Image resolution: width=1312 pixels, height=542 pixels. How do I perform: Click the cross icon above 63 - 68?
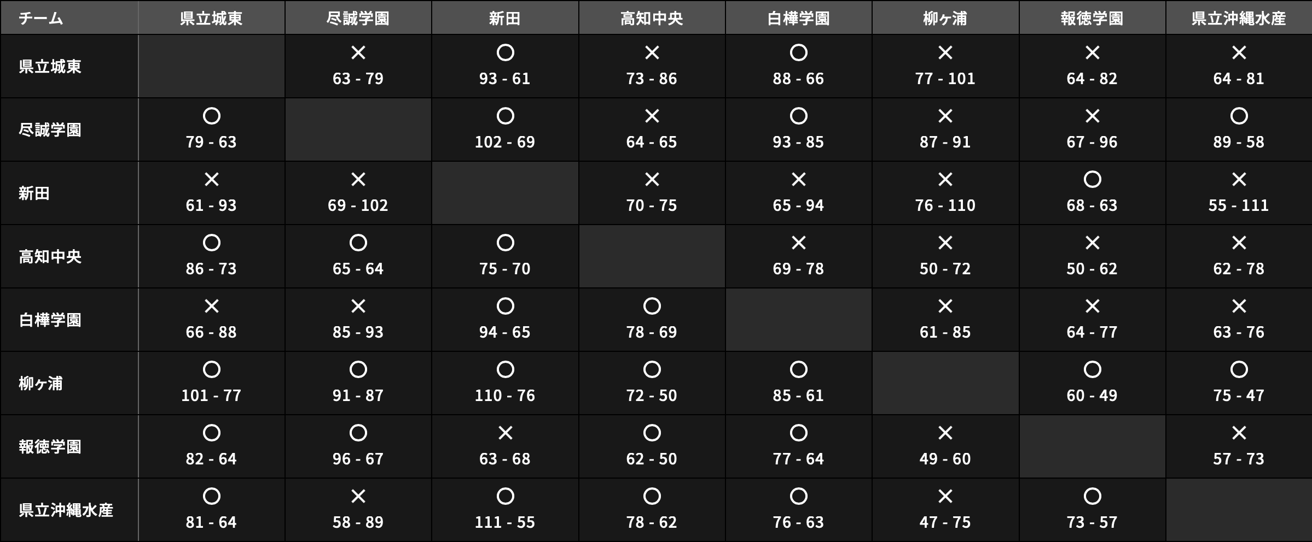point(505,433)
